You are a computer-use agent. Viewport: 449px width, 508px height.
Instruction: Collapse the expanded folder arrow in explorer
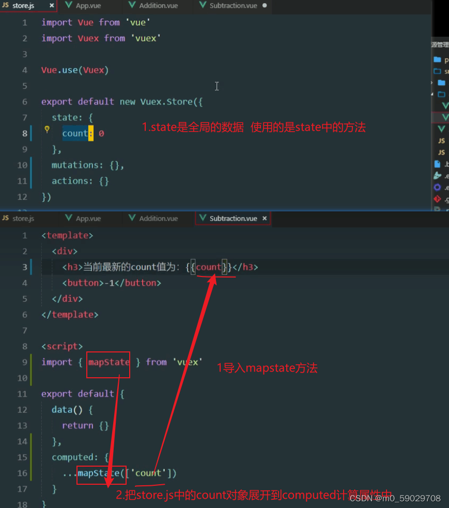click(x=432, y=94)
